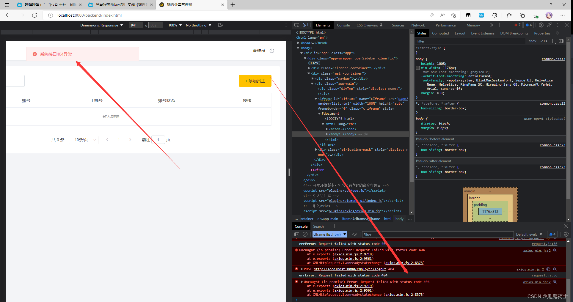This screenshot has width=573, height=302.
Task: Open the browser profile avatar
Action: [x=549, y=15]
